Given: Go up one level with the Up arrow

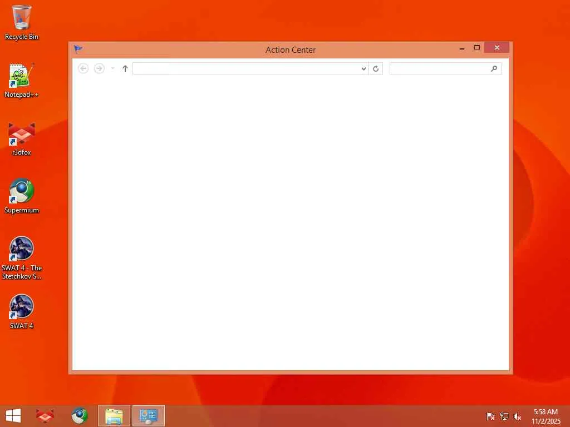Looking at the screenshot, I should coord(125,68).
